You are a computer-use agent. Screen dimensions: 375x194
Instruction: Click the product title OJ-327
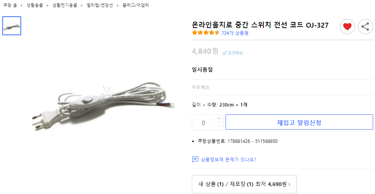click(260, 25)
